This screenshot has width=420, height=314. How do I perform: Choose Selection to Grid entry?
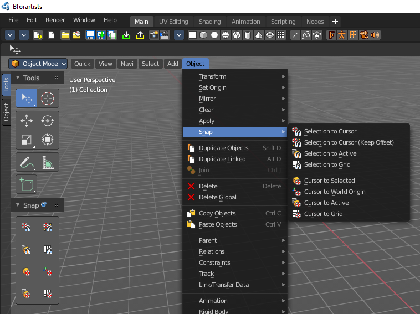(x=349, y=164)
